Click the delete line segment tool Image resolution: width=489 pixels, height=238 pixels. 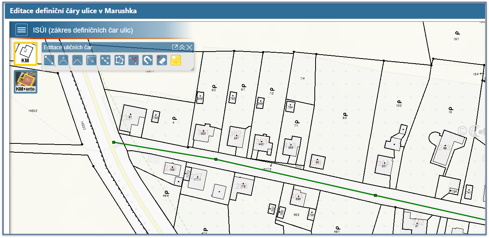pyautogui.click(x=134, y=60)
